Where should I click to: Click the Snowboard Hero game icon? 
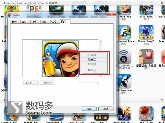(x=124, y=32)
